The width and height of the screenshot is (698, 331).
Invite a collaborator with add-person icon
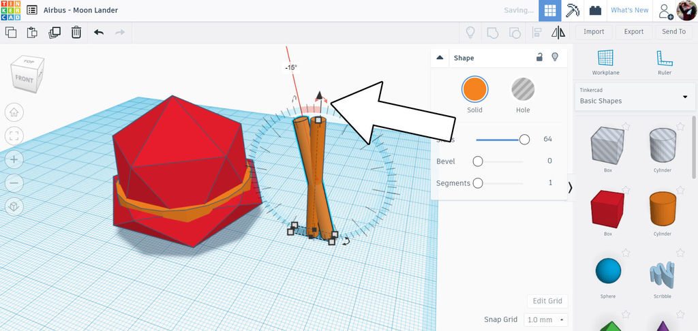click(x=666, y=11)
